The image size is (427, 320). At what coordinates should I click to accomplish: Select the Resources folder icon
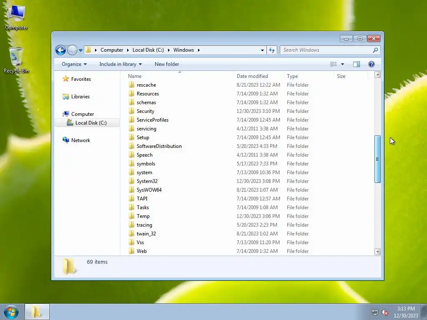pyautogui.click(x=131, y=94)
